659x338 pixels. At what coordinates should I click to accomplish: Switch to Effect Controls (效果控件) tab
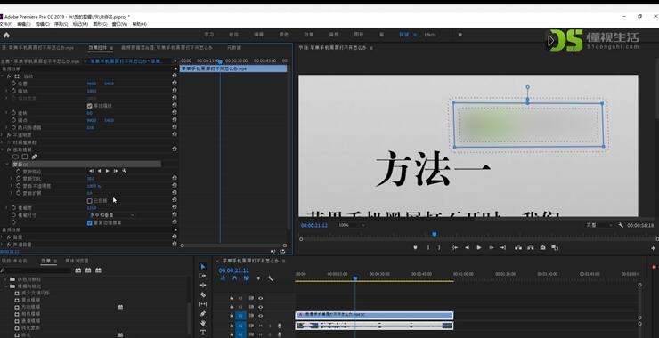click(98, 48)
